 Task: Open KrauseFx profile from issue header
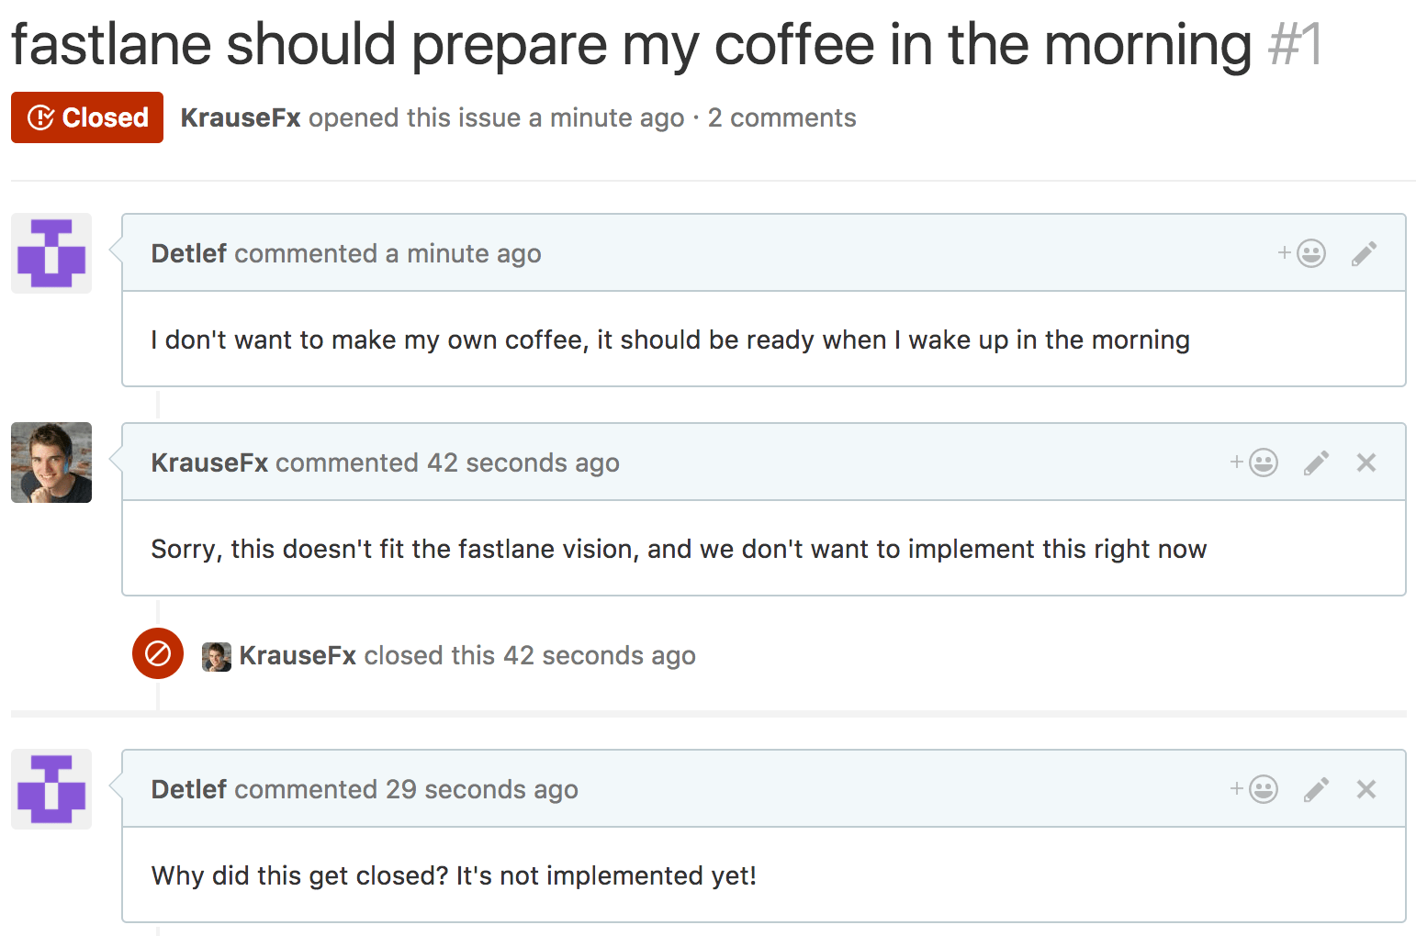tap(241, 117)
